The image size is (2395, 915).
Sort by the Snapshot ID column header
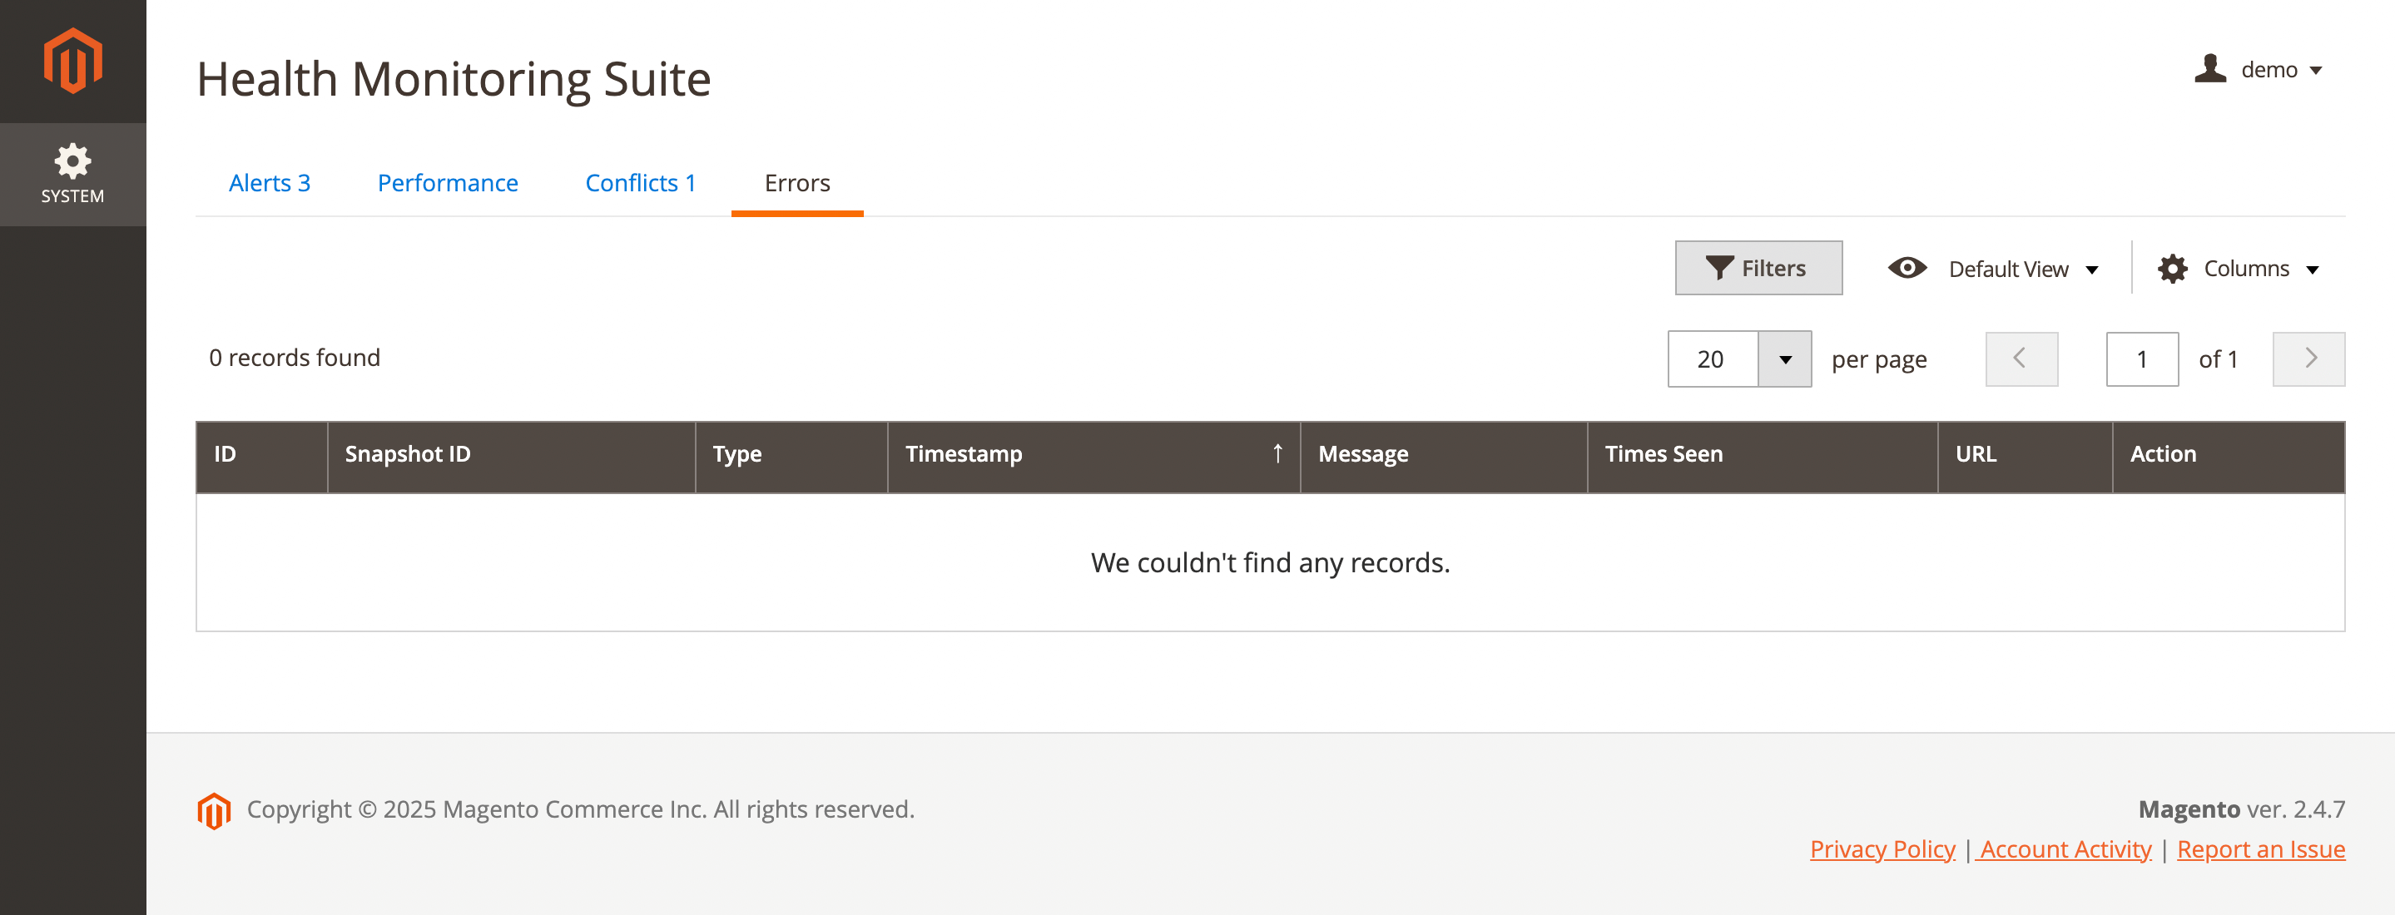[x=408, y=454]
